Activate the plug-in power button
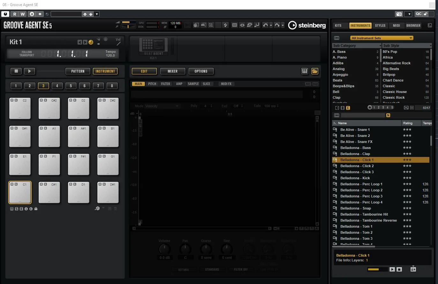Image resolution: width=438 pixels, height=284 pixels. pos(5,14)
